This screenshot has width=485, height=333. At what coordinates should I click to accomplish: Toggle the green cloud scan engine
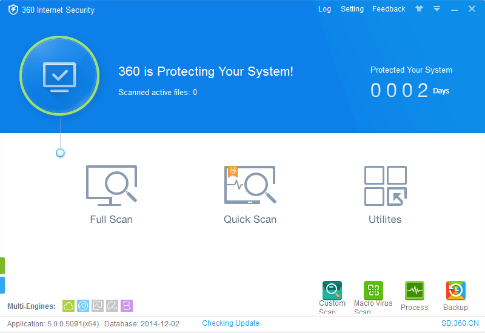tap(69, 306)
